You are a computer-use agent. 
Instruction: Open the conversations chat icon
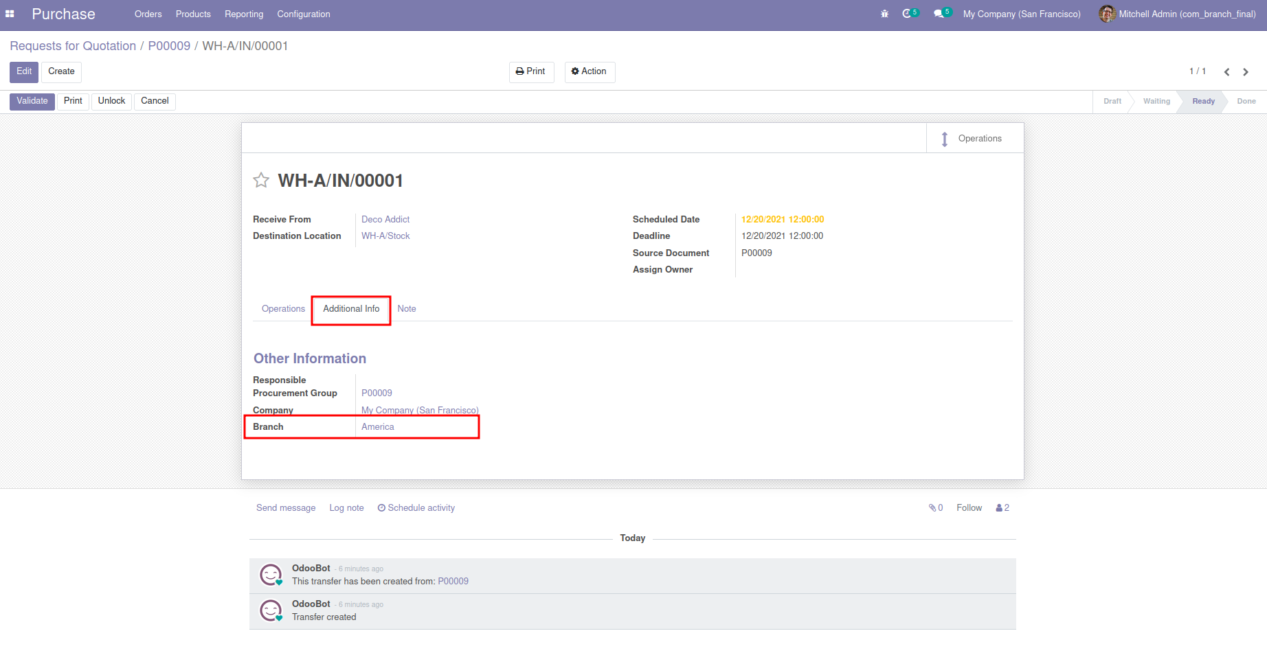939,14
